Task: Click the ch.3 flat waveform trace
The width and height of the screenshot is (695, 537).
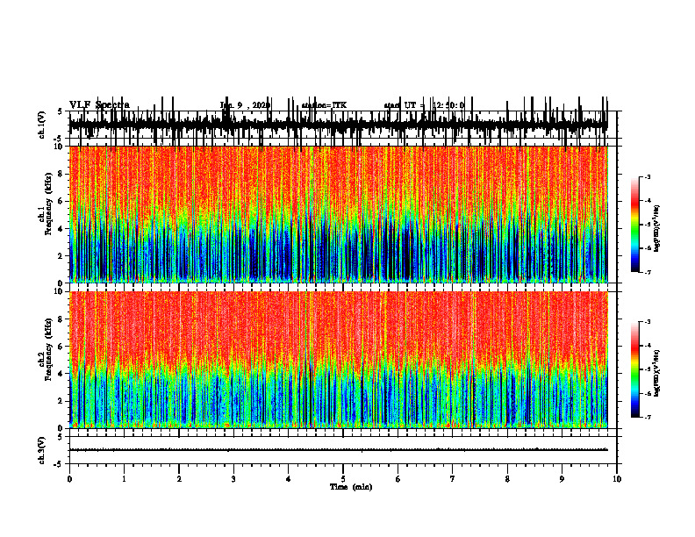Action: (x=339, y=450)
